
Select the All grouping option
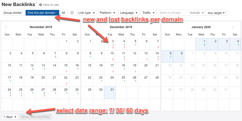click(63, 13)
